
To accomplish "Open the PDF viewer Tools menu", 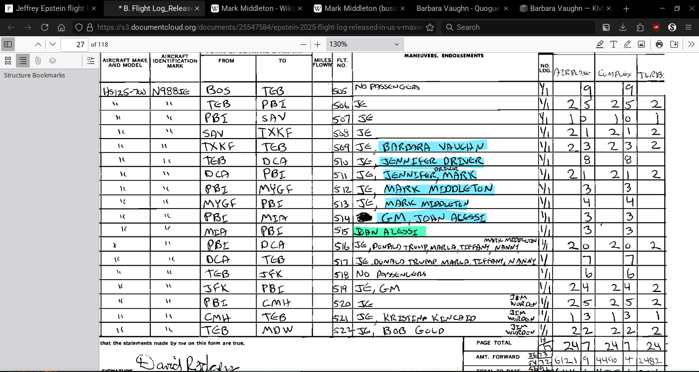I will [692, 44].
